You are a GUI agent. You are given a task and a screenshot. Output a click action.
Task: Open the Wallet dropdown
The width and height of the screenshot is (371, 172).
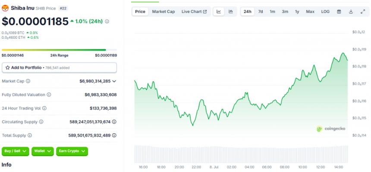(x=42, y=151)
